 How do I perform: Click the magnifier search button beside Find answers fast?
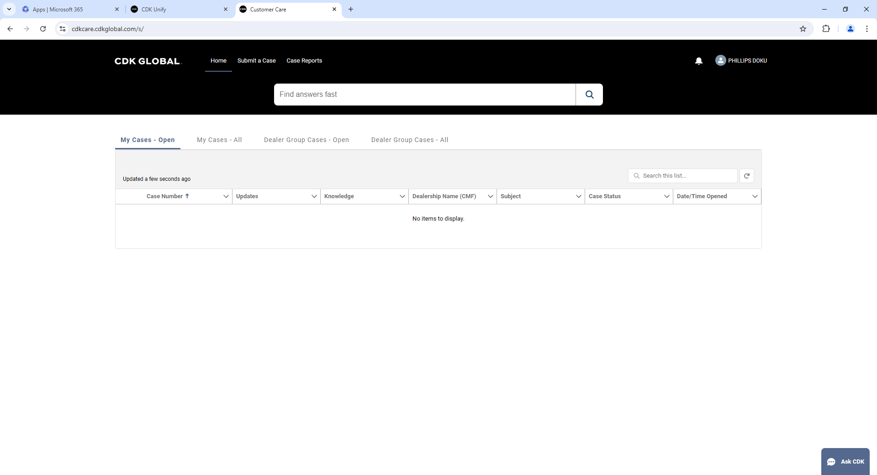589,95
